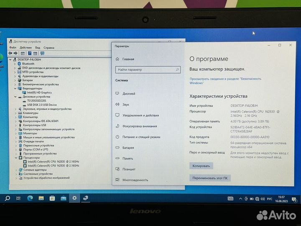
Task: Click Копировать button in Settings
Action: pyautogui.click(x=201, y=166)
